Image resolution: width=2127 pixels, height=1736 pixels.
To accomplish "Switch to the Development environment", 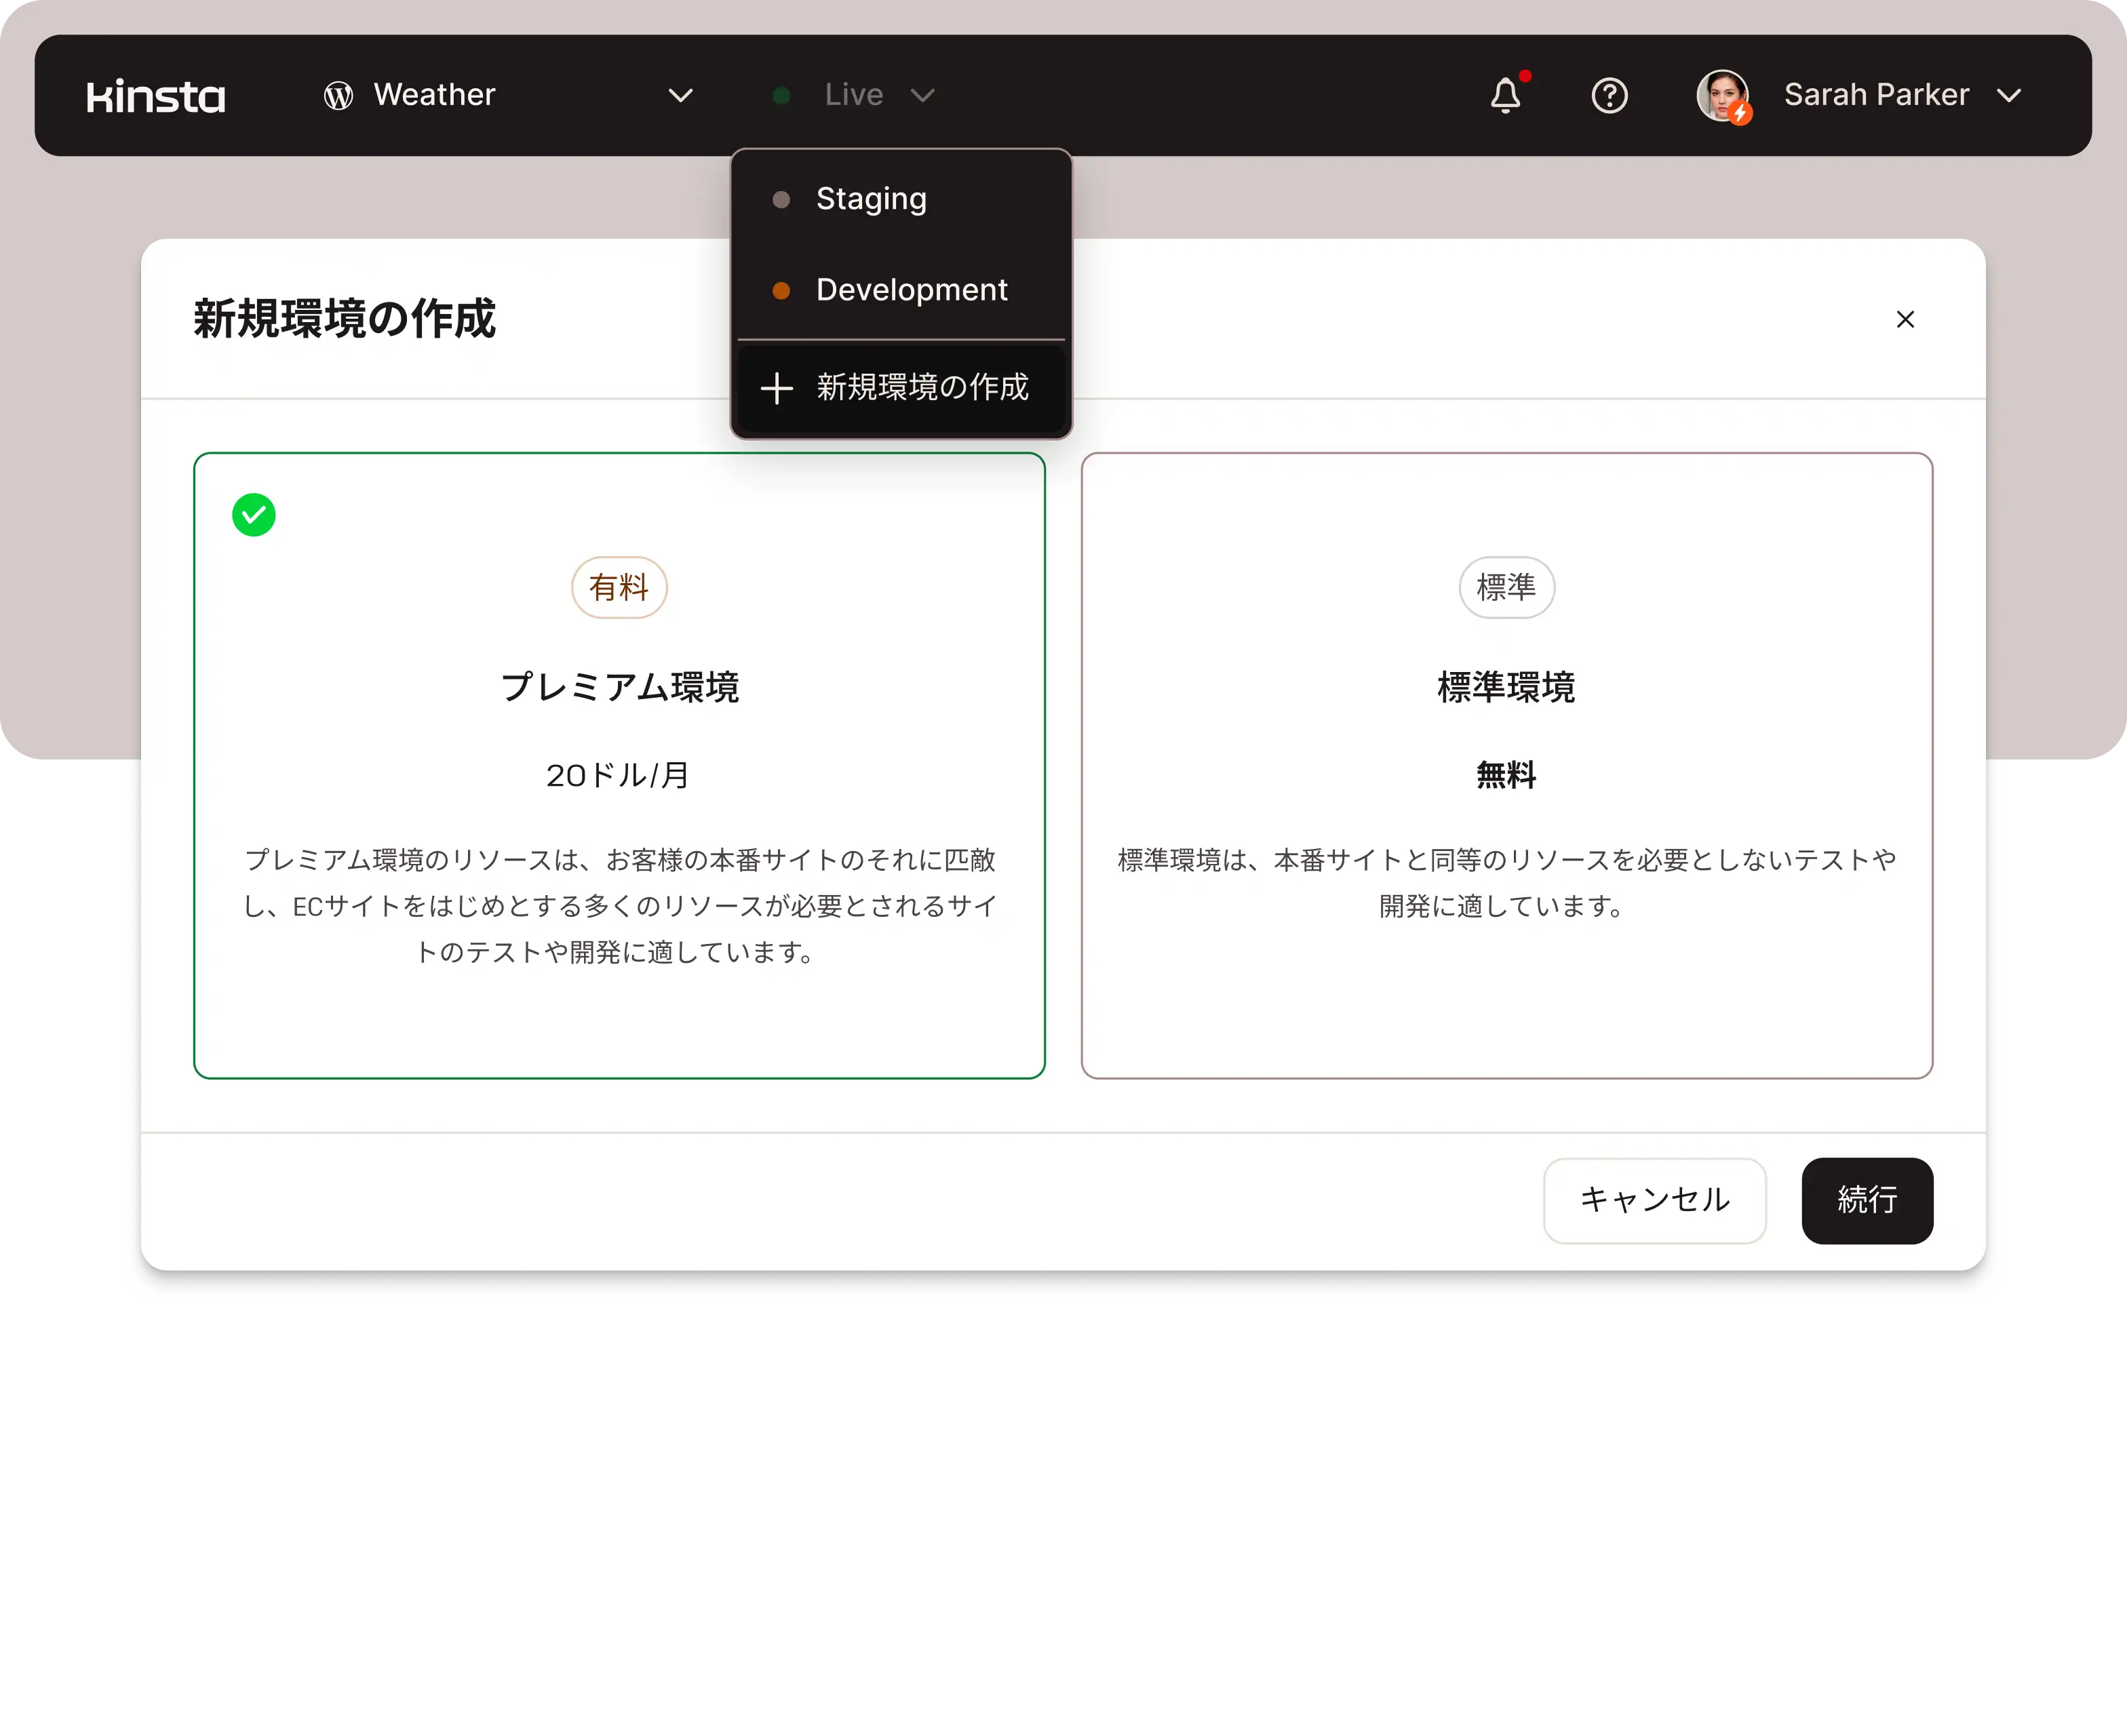I will (911, 290).
